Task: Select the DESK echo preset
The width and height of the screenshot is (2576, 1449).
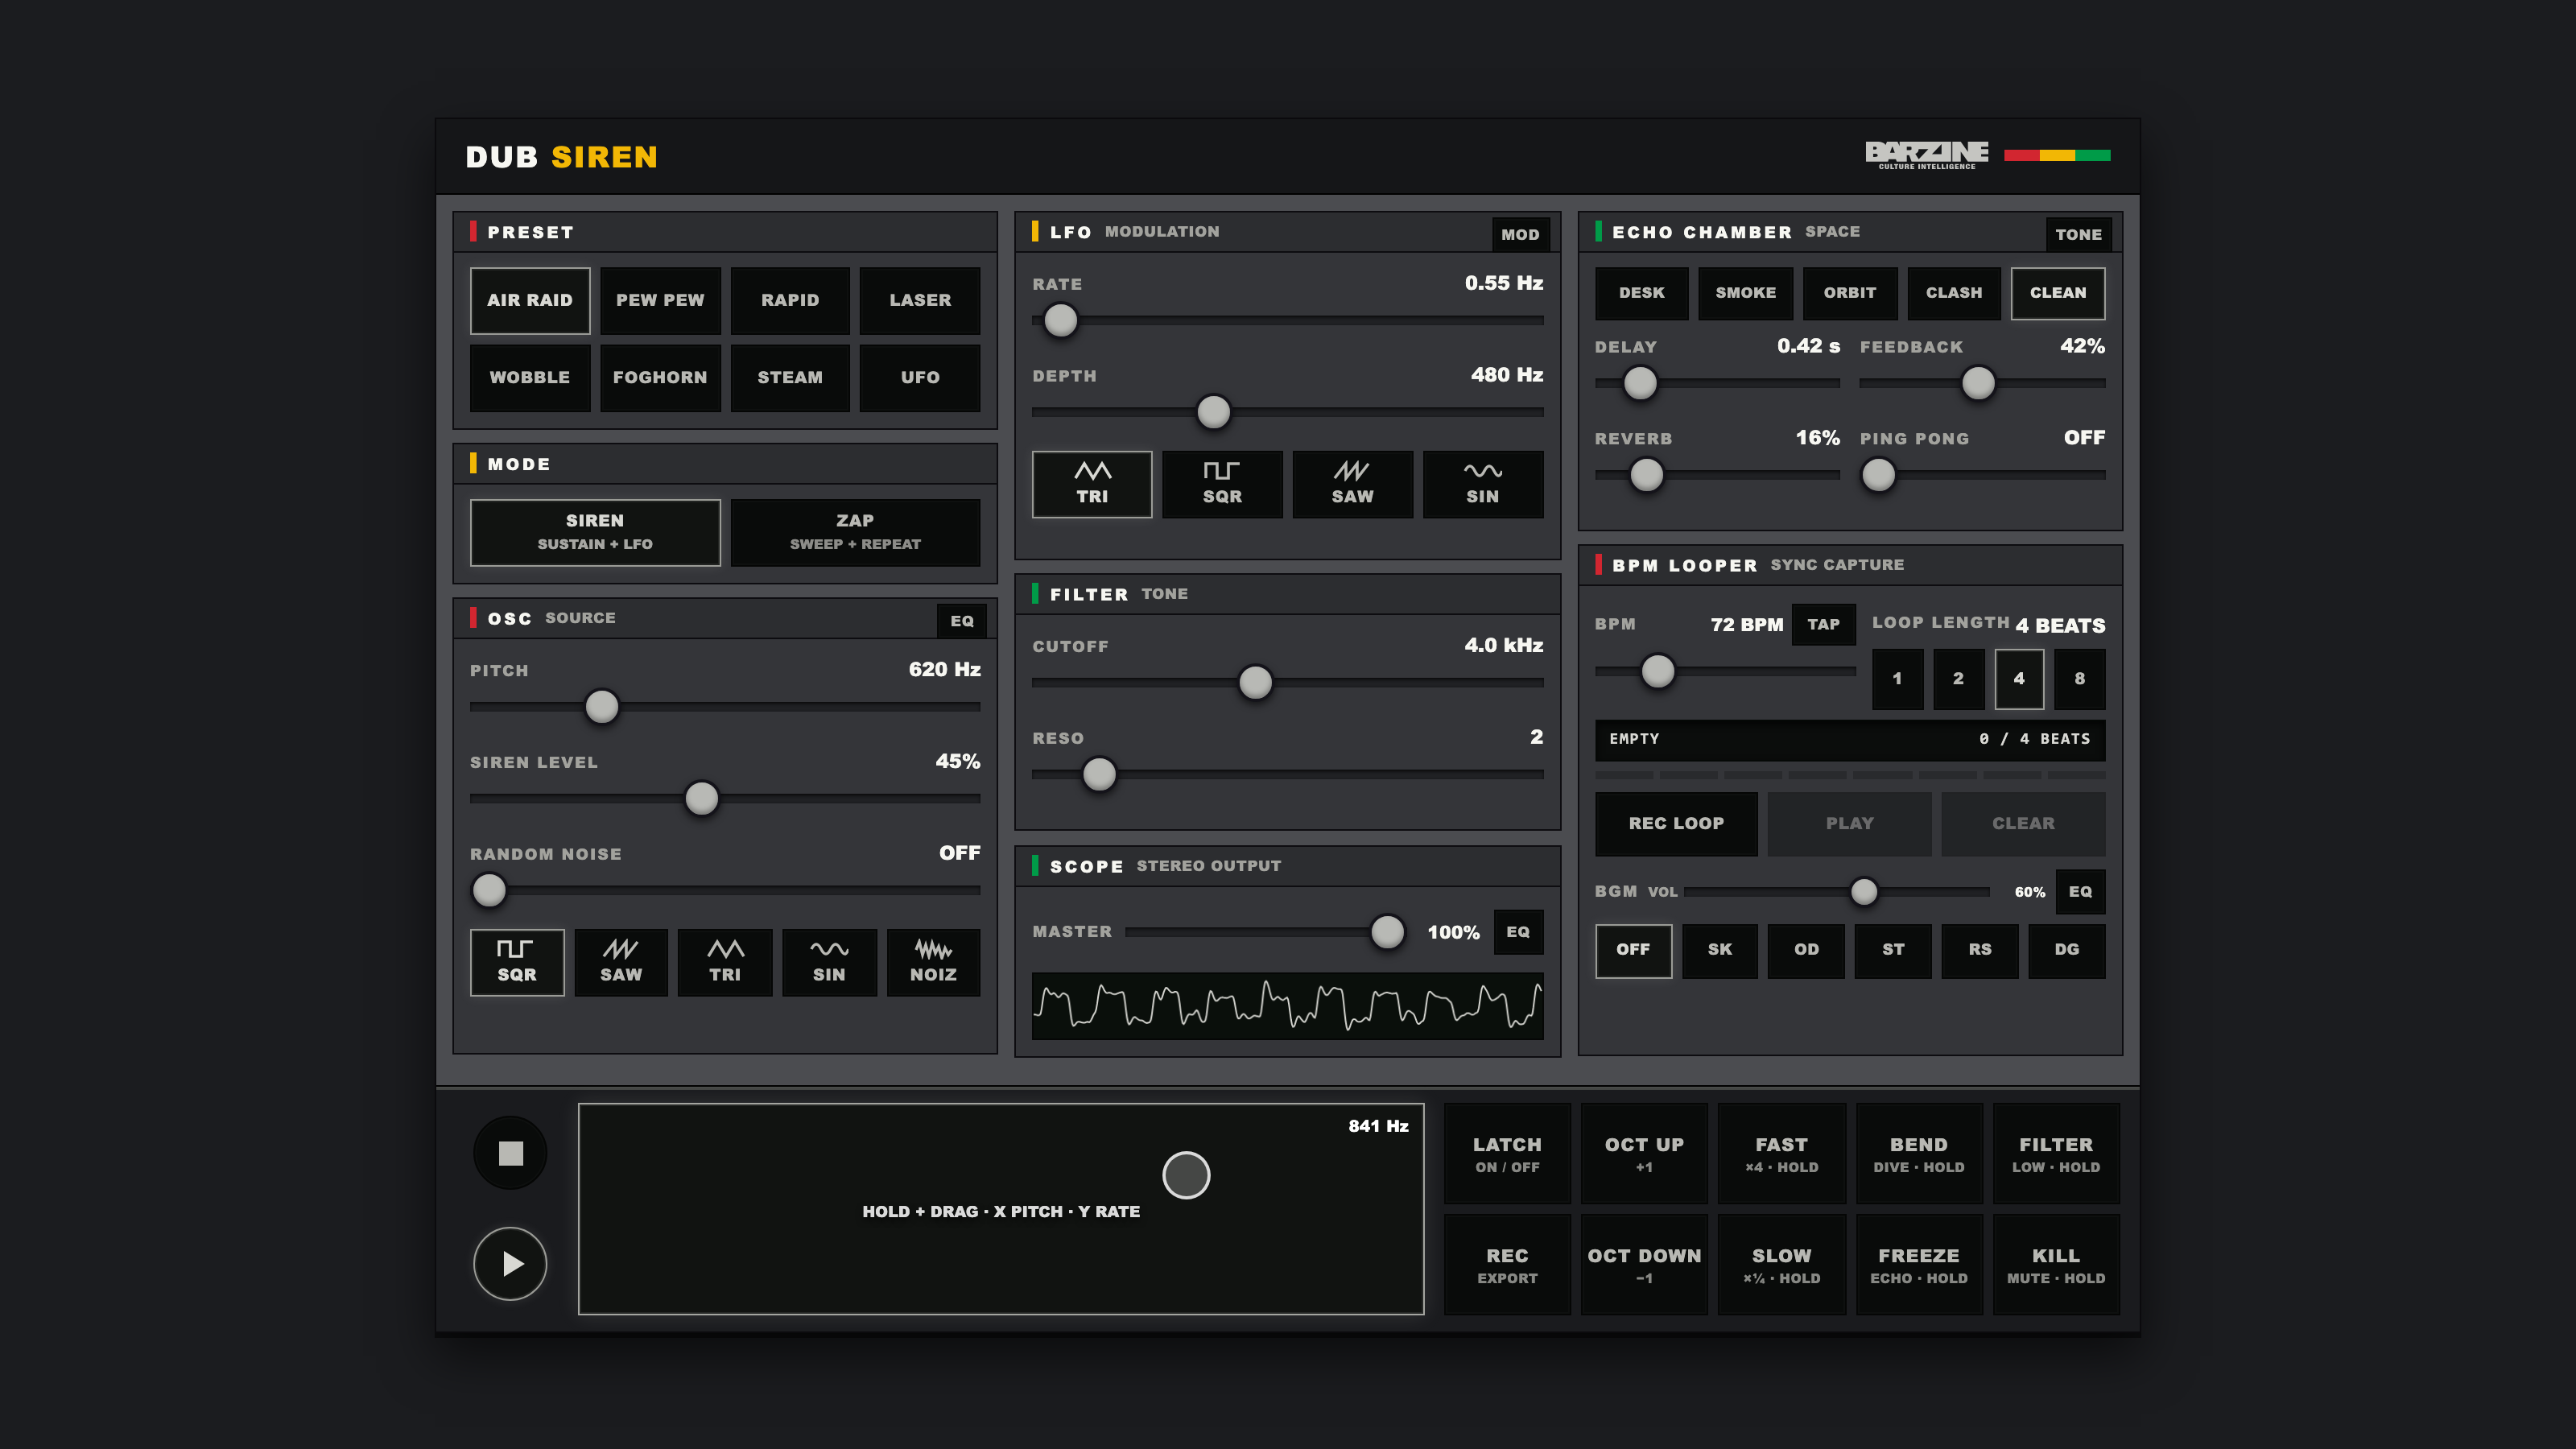Action: (1642, 293)
